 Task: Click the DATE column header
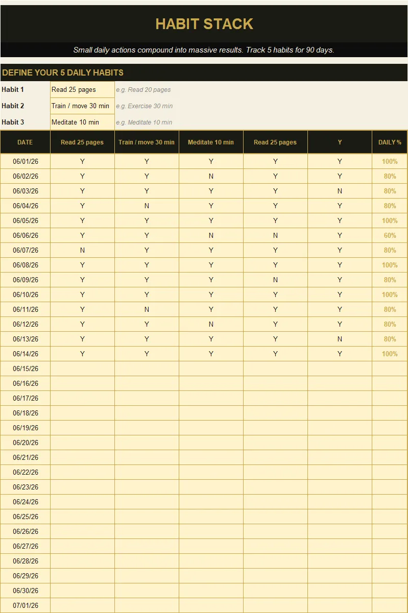pyautogui.click(x=25, y=142)
